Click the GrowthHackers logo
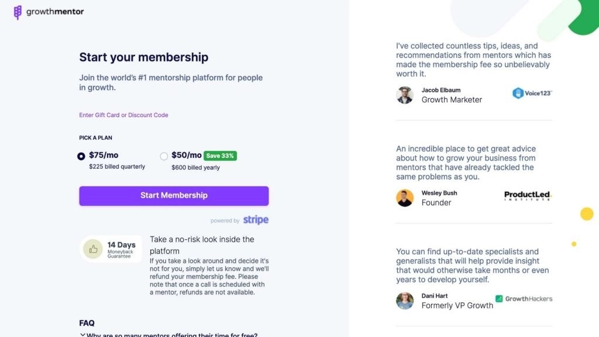This screenshot has width=599, height=337. click(524, 299)
